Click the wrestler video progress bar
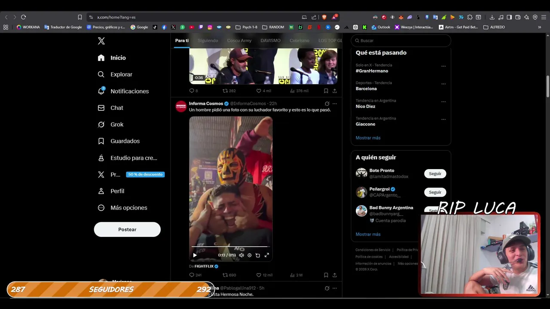 230,247
